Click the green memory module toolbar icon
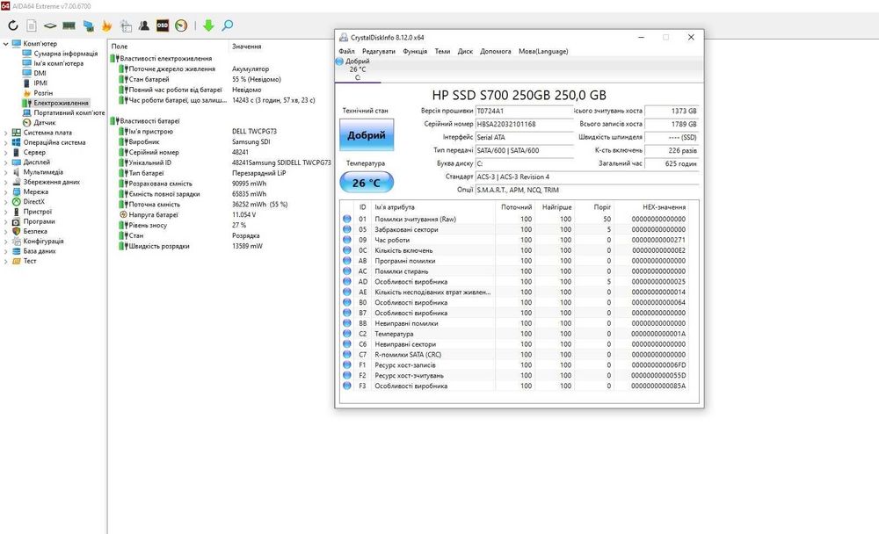879x534 pixels. [69, 25]
